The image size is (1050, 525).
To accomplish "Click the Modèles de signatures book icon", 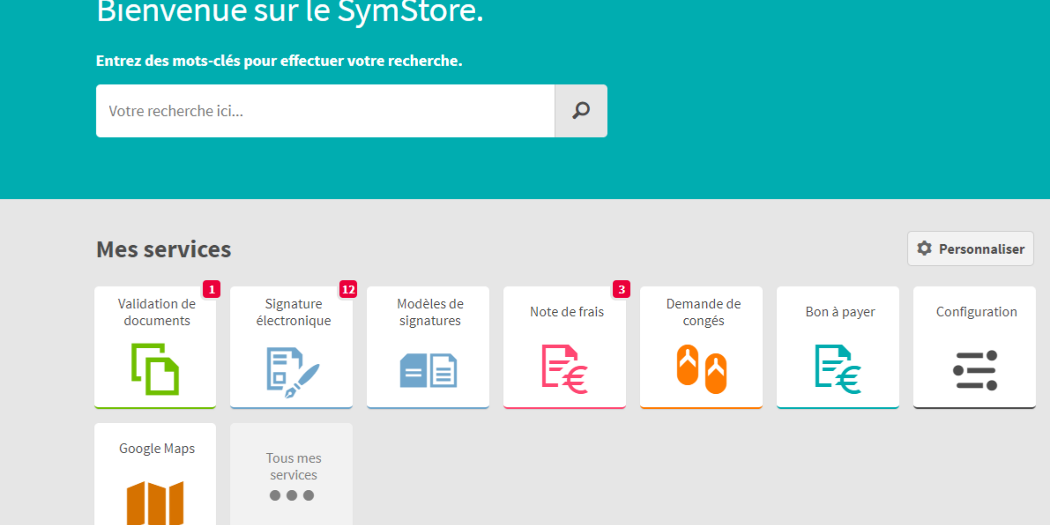I will [x=428, y=370].
